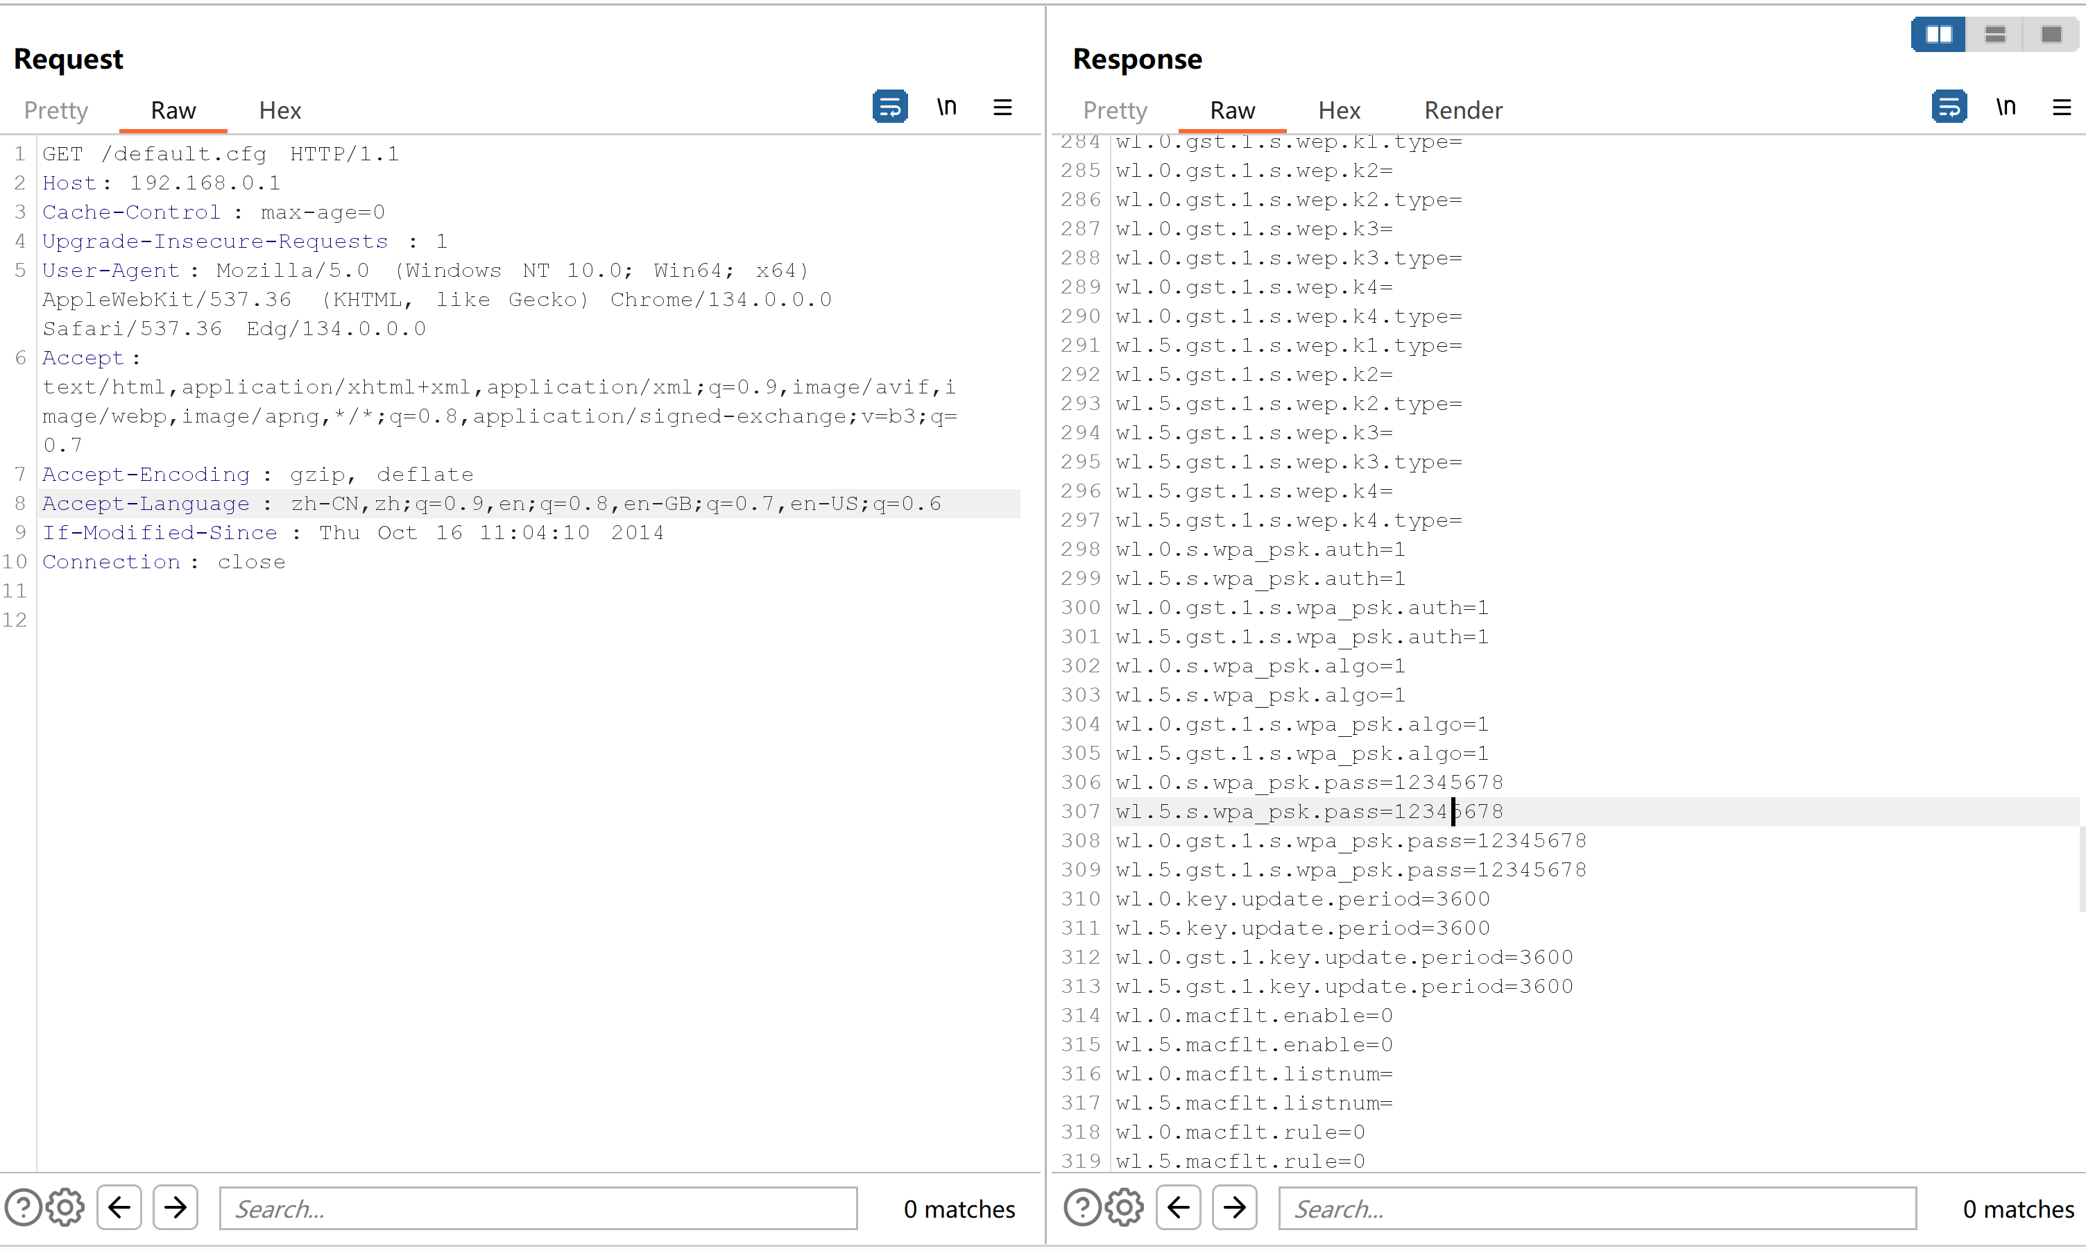This screenshot has width=2086, height=1251.
Task: Switch Request view to Hex tab
Action: tap(280, 110)
